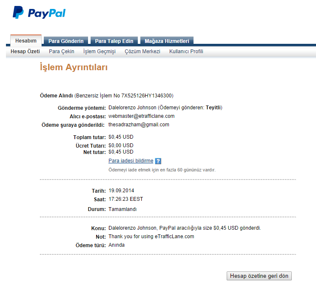This screenshot has height=288, width=316.
Task: Open Hesap Özeti submenu item
Action: [25, 51]
